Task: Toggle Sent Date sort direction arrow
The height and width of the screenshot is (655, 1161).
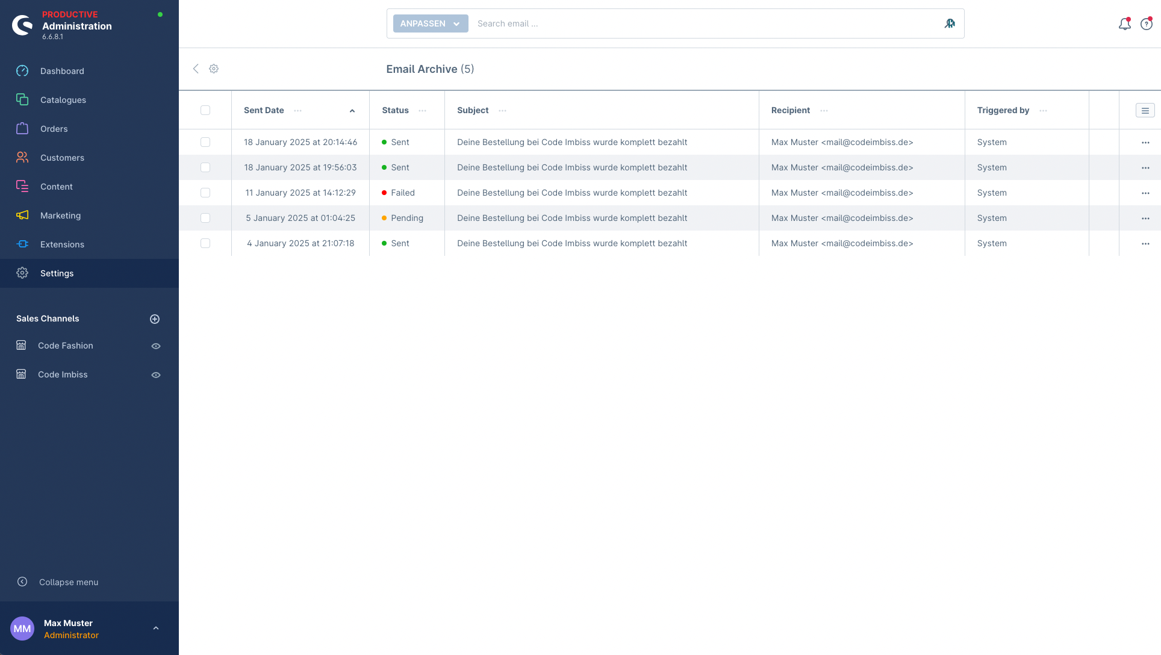Action: pyautogui.click(x=352, y=111)
